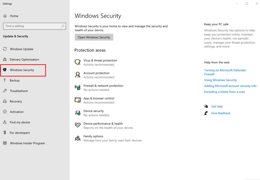The width and height of the screenshot is (260, 180).
Task: Click the Firewall & network protection antenna icon
Action: pos(77,87)
